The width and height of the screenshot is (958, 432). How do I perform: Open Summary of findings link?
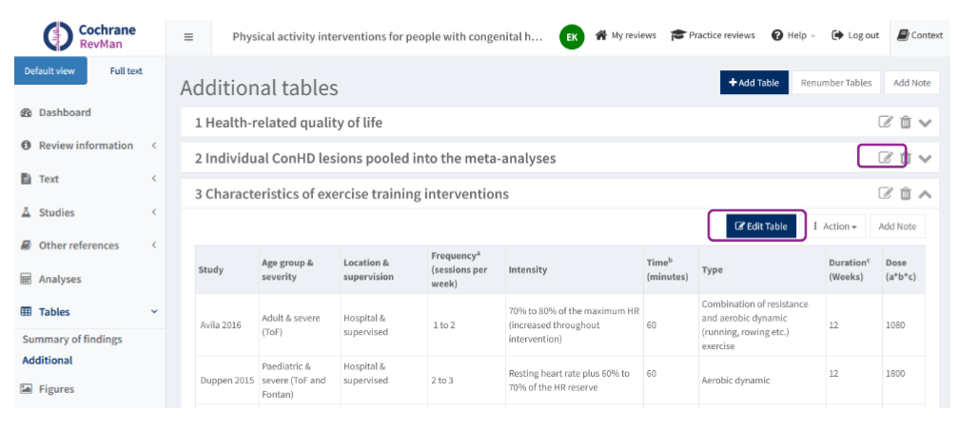[x=72, y=339]
